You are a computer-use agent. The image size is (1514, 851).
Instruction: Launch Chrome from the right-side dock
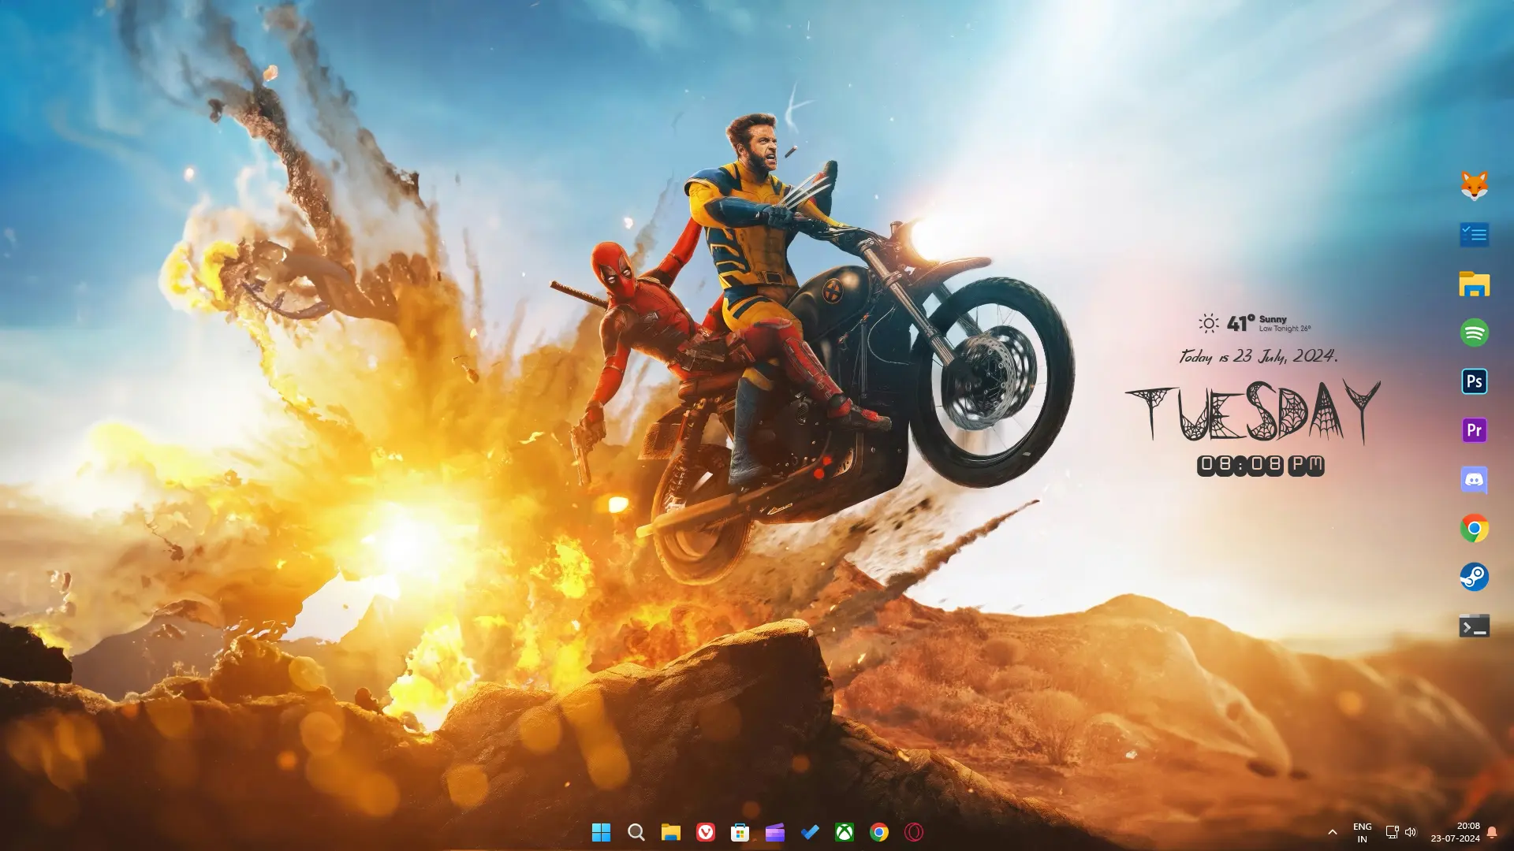(x=1474, y=528)
